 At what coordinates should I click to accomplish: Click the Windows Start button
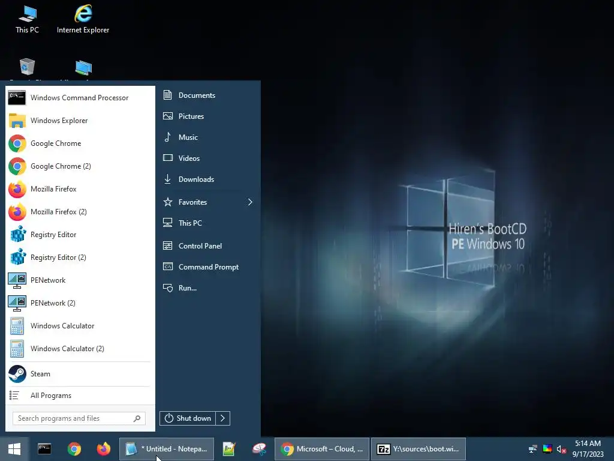point(14,449)
